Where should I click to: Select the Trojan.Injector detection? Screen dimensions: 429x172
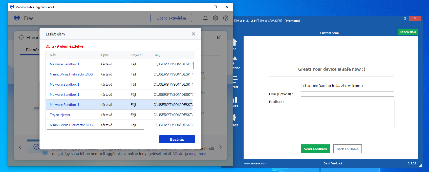60,115
